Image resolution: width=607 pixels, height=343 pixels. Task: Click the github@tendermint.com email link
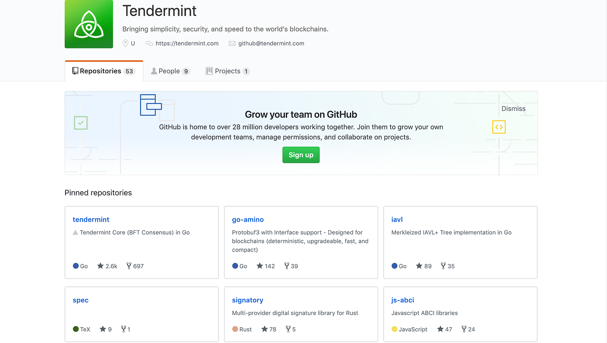(271, 43)
